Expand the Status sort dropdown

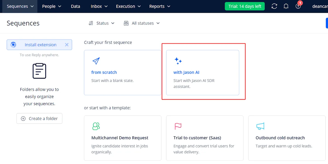pos(102,23)
